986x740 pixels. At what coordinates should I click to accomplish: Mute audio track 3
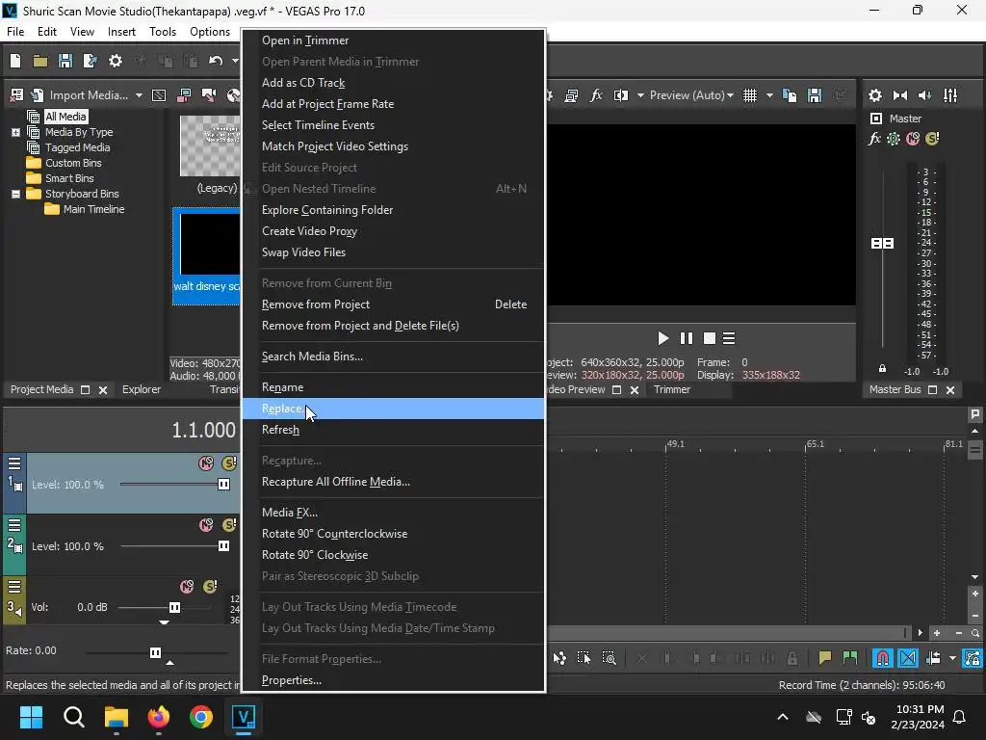tap(187, 587)
